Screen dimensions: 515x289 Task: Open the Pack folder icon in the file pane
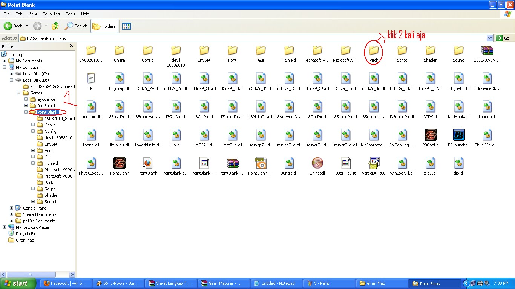pos(374,50)
